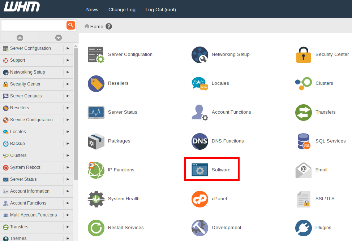
Task: Expand the Backup sidebar menu arrow
Action: pyautogui.click(x=68, y=144)
